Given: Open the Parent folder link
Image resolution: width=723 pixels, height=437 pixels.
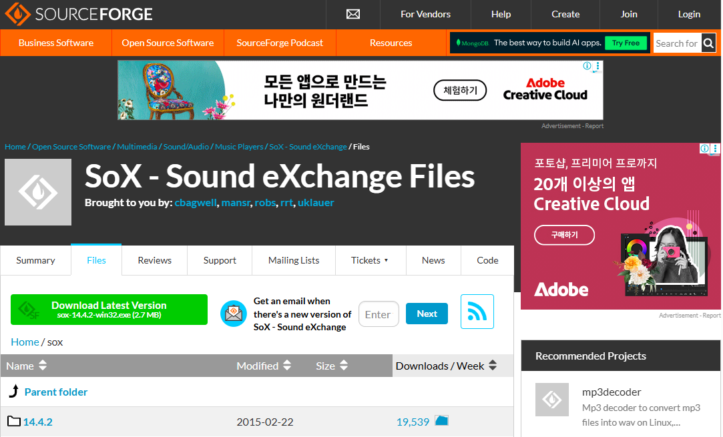Looking at the screenshot, I should pos(56,392).
